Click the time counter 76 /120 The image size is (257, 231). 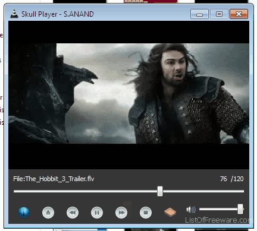(232, 179)
